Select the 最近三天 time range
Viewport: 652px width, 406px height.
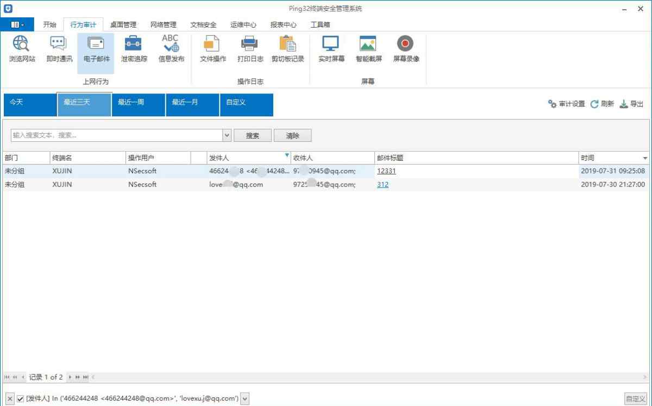pyautogui.click(x=84, y=104)
